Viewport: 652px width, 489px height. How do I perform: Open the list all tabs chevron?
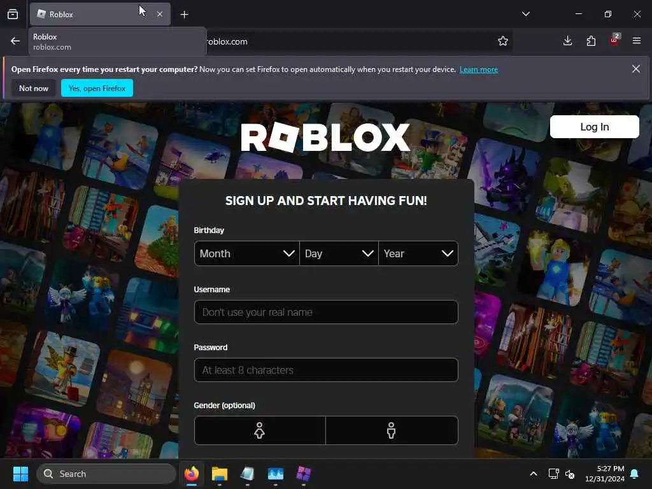(x=525, y=14)
